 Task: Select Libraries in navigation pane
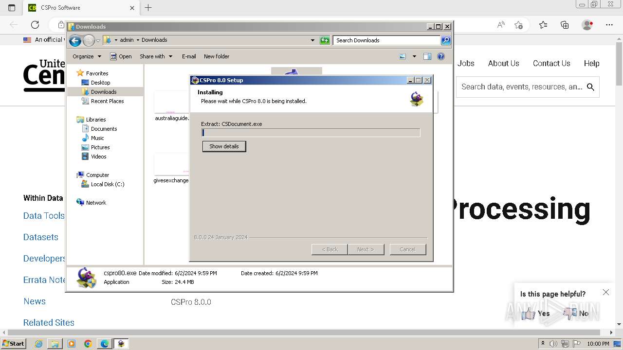(96, 120)
